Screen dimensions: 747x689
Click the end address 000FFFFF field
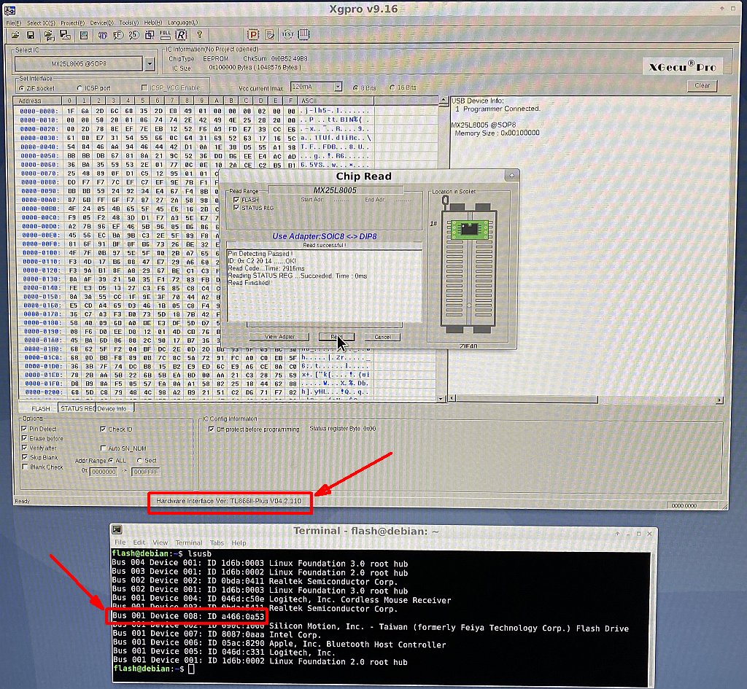(x=145, y=472)
